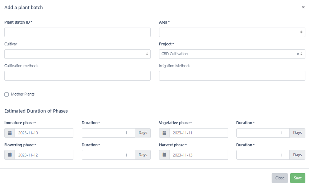
Task: Close the Add a plant batch dialog
Action: (303, 7)
